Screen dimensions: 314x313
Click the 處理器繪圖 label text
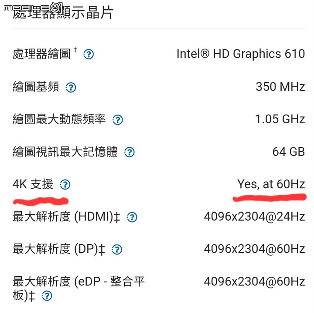[41, 54]
